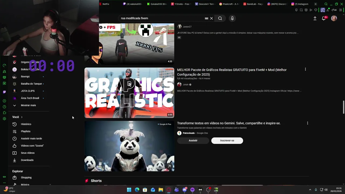Open the Jotah channel link
345x194 pixels.
tap(186, 85)
